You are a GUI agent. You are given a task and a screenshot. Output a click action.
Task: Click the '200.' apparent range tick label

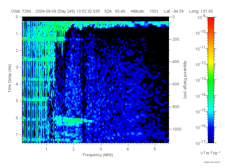176,39
